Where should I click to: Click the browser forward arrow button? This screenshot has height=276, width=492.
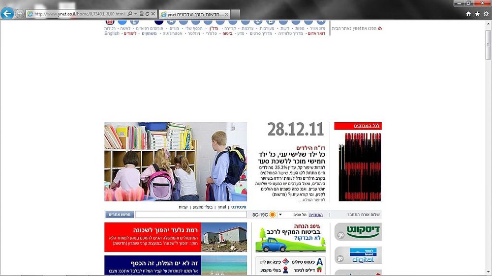[20, 14]
